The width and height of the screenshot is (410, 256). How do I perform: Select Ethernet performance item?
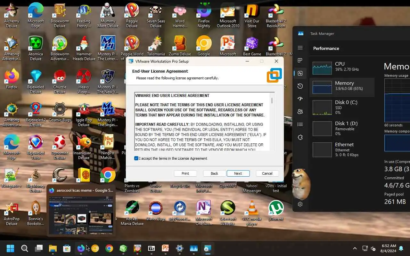pos(342,149)
